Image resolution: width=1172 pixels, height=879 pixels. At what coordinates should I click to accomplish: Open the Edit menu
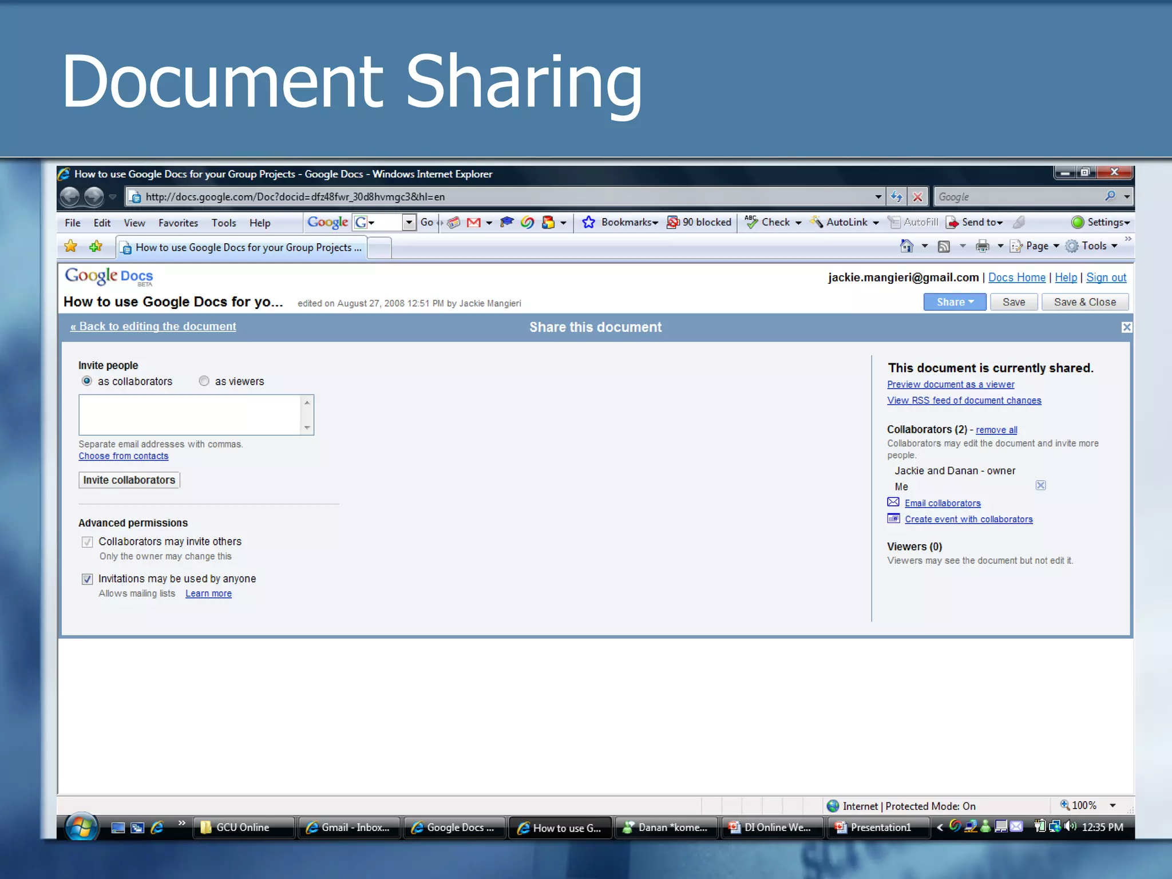point(102,223)
